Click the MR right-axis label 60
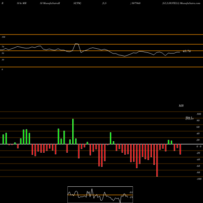Screen dimensions: 203x203 pyautogui.click(x=198, y=127)
